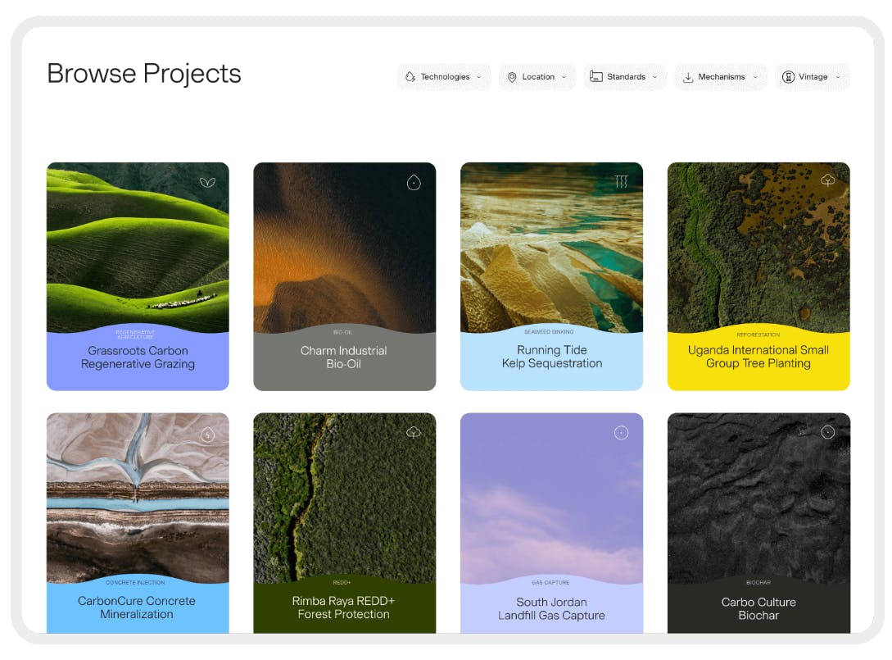Select the purple sky image of South Jordan

[x=552, y=497]
